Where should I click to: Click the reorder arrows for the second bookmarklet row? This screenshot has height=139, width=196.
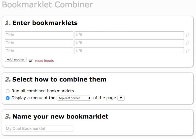(x=187, y=43)
